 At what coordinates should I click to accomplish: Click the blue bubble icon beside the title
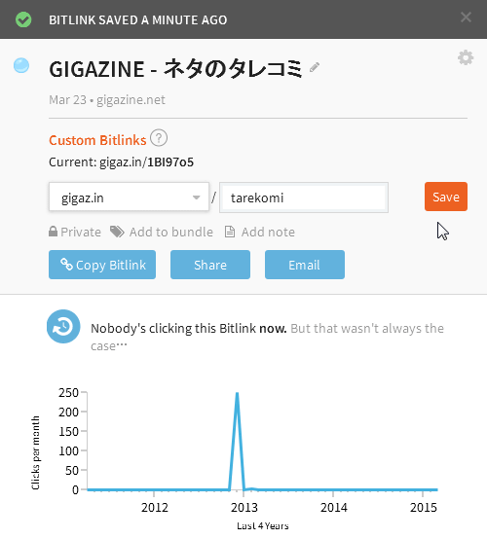[21, 65]
